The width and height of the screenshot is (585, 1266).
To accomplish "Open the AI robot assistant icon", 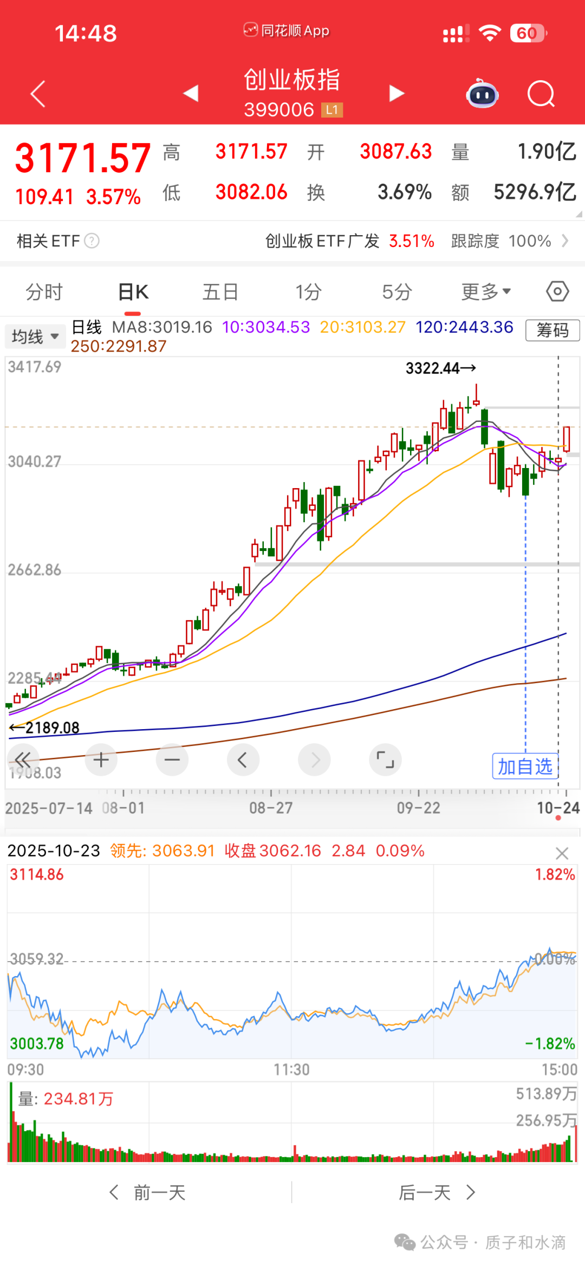I will [482, 94].
